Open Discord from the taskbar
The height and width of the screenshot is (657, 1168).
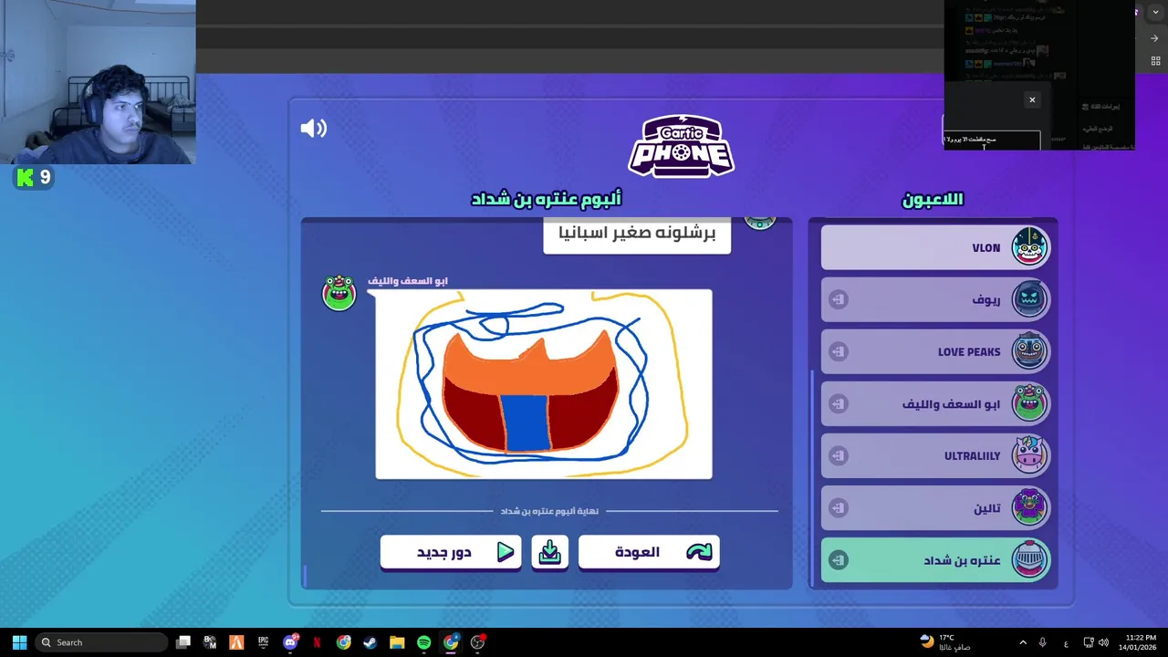pos(290,642)
